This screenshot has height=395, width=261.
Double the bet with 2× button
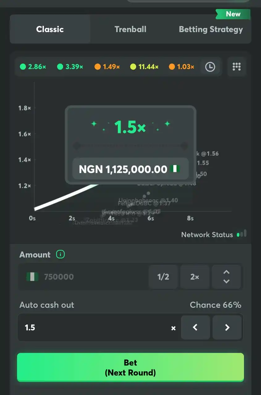pos(195,276)
